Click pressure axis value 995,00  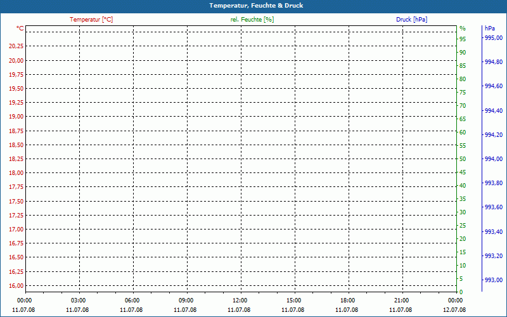pos(494,38)
